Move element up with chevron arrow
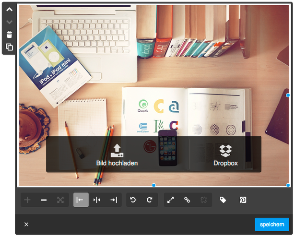The image size is (295, 237). click(9, 10)
